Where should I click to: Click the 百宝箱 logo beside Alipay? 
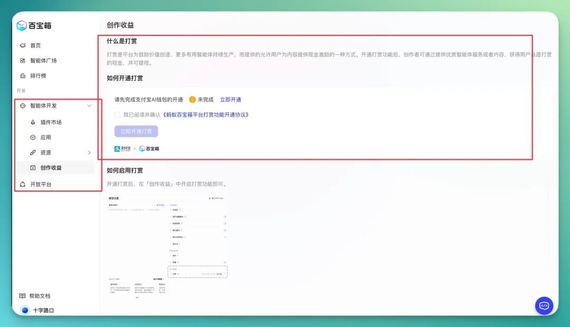tap(149, 149)
